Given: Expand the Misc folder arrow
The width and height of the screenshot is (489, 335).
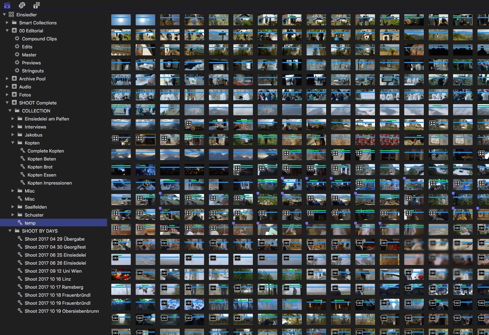Looking at the screenshot, I should [13, 191].
